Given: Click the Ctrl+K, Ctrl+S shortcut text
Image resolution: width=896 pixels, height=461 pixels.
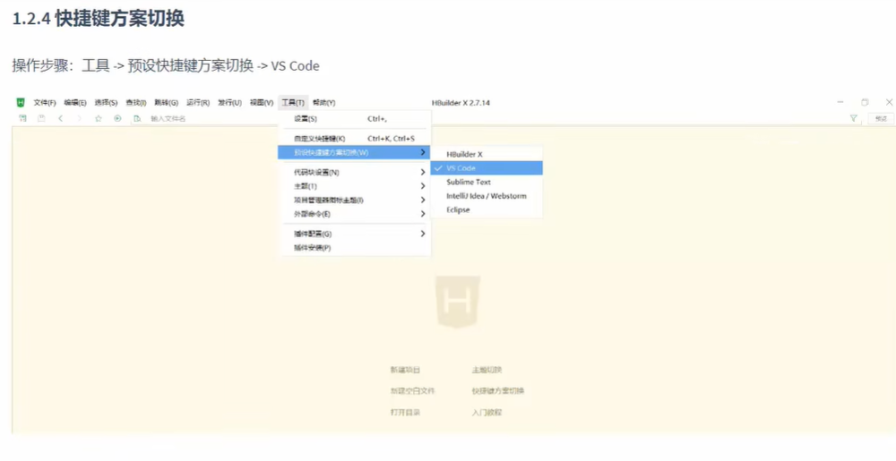Looking at the screenshot, I should [x=391, y=139].
